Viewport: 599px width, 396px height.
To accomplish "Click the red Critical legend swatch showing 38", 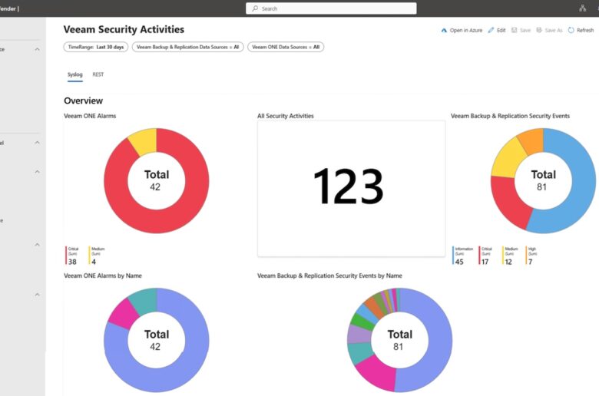I will pyautogui.click(x=66, y=256).
